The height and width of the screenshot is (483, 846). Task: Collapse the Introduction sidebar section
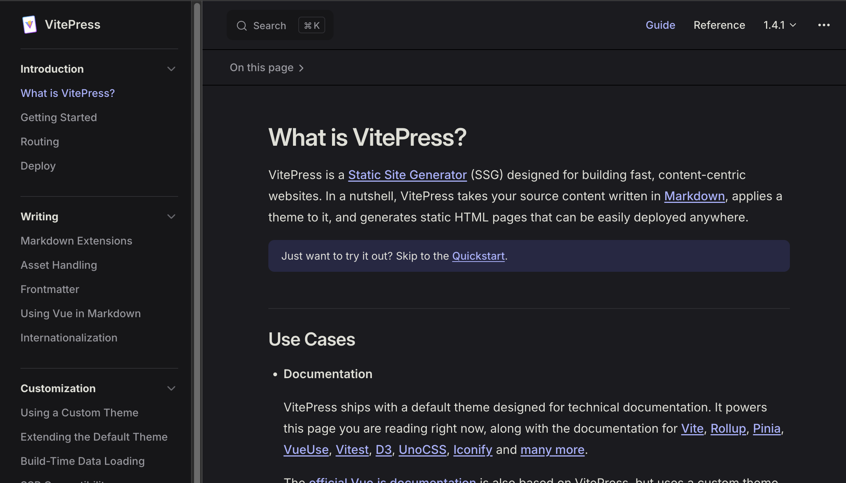pos(171,69)
